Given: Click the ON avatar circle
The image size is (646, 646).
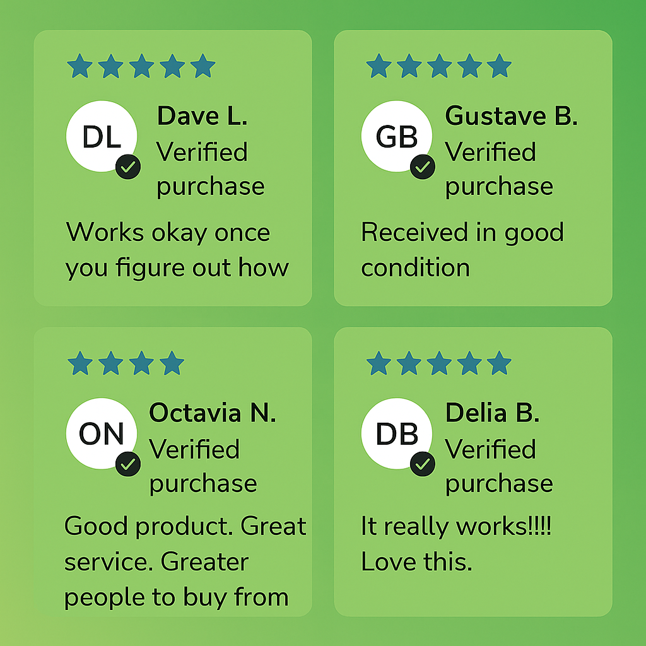Looking at the screenshot, I should (101, 433).
